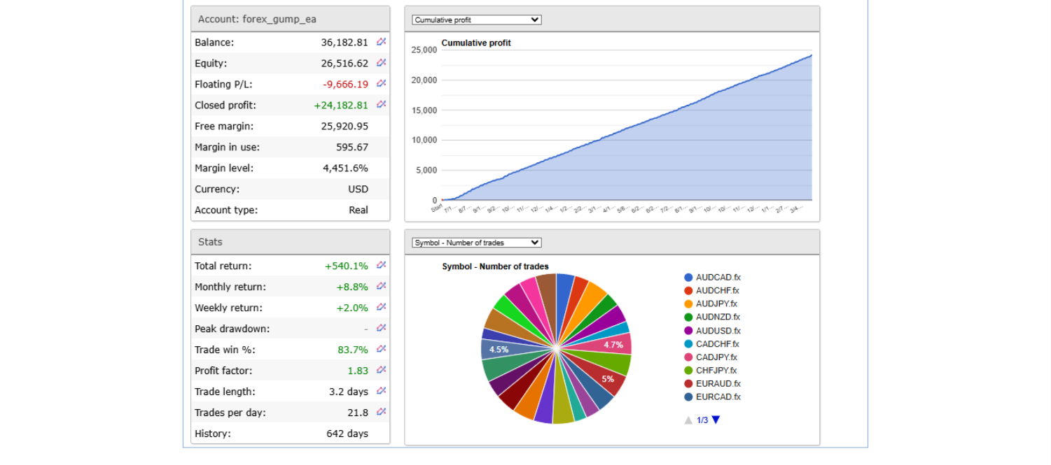This screenshot has width=1051, height=465.
Task: Show the chart for Closed profit
Action: 381,105
